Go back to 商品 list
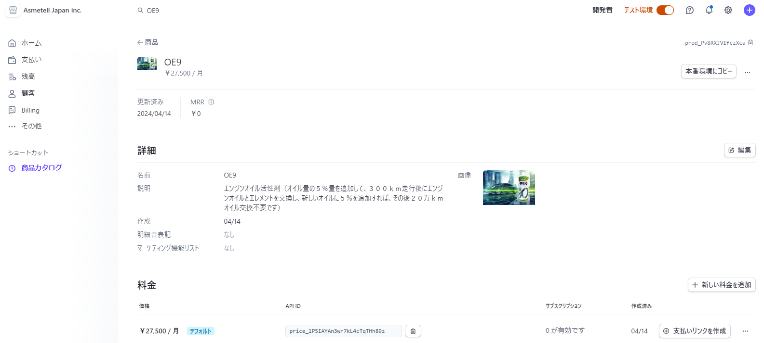 (147, 42)
